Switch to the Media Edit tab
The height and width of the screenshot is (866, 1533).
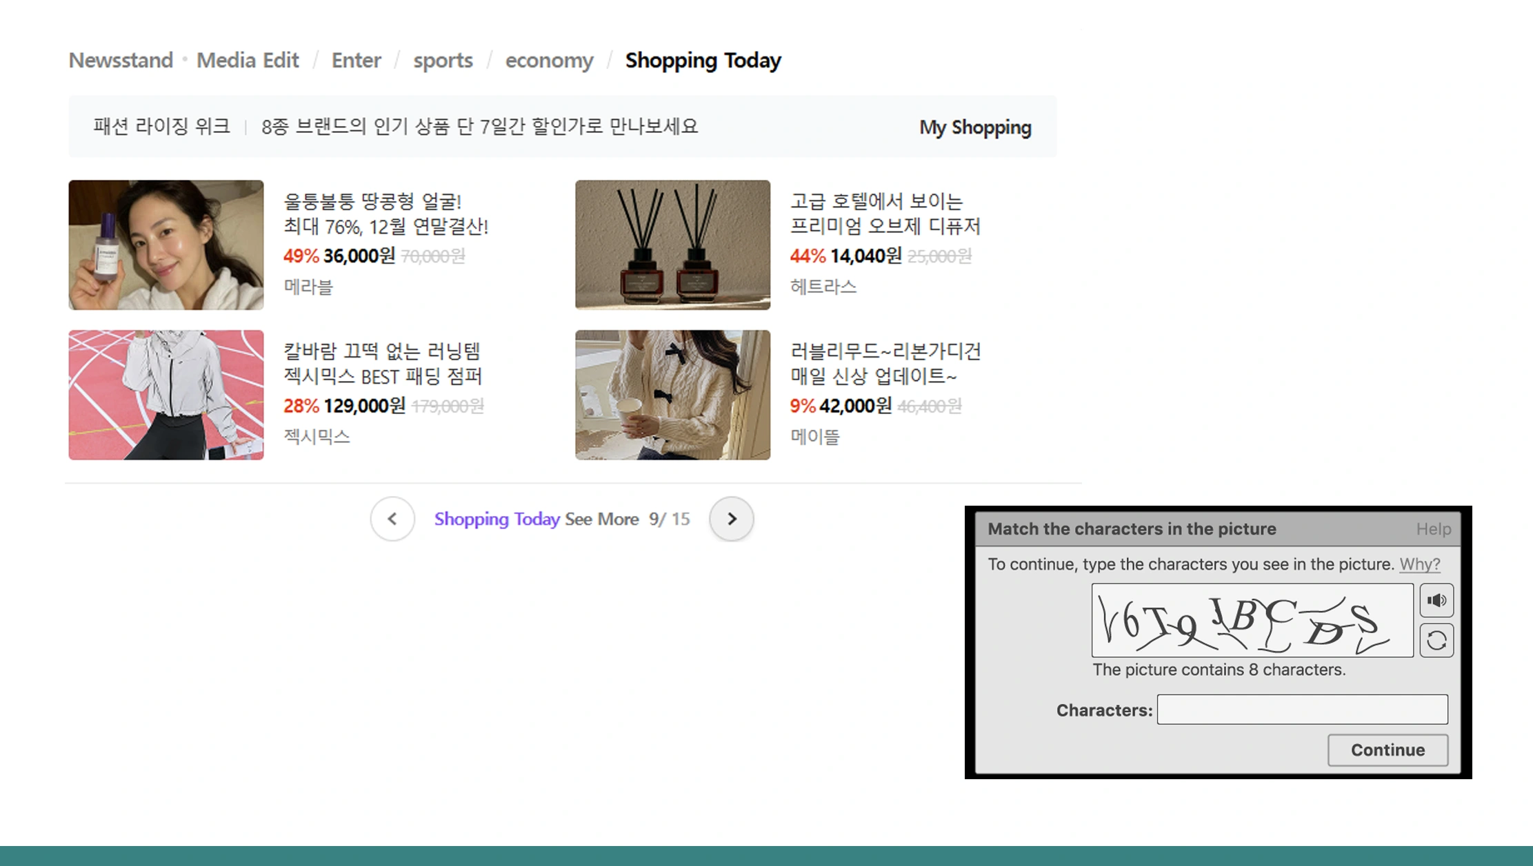click(248, 61)
